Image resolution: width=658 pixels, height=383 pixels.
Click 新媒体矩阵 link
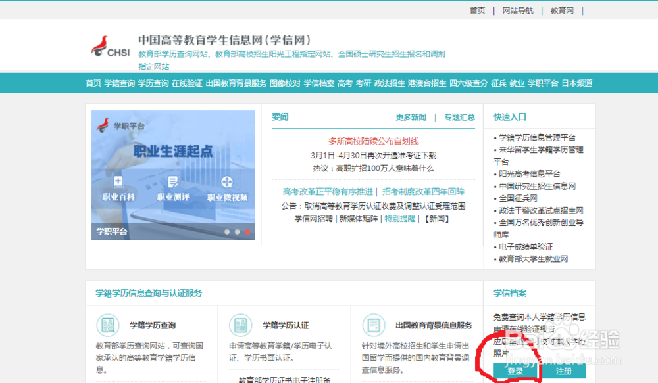pyautogui.click(x=359, y=219)
